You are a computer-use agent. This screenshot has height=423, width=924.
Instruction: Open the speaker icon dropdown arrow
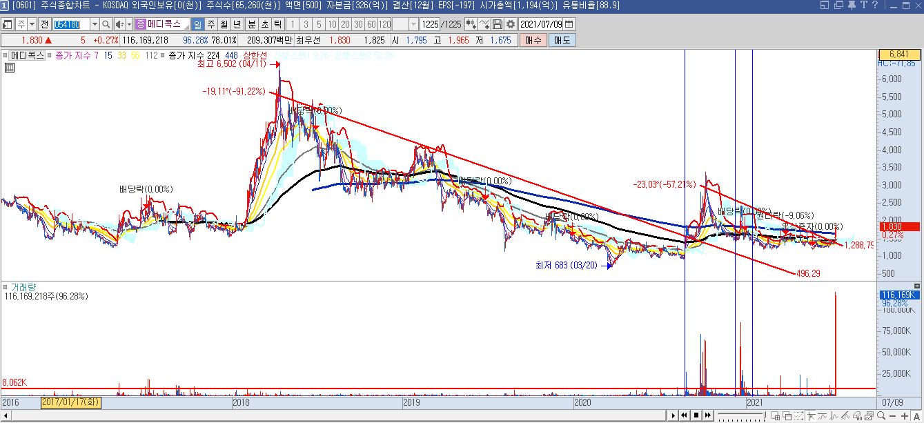[x=129, y=24]
